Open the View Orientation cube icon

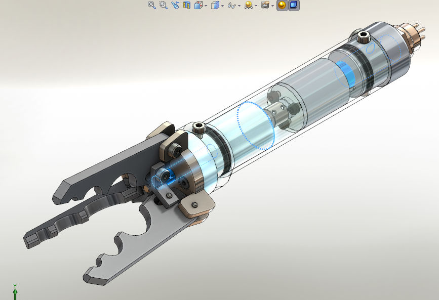pos(198,5)
